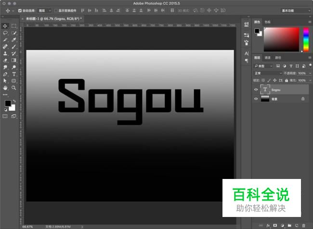Enable Show Transform Controls checkbox
313x229 pixels.
[x=56, y=11]
